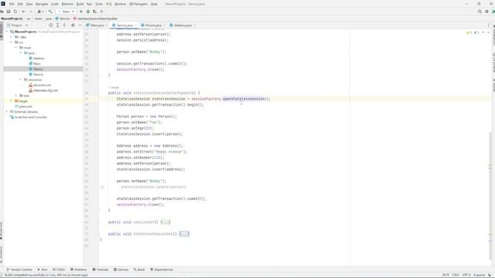Click the Save All toolbar icon
The image size is (495, 278).
coord(9,12)
